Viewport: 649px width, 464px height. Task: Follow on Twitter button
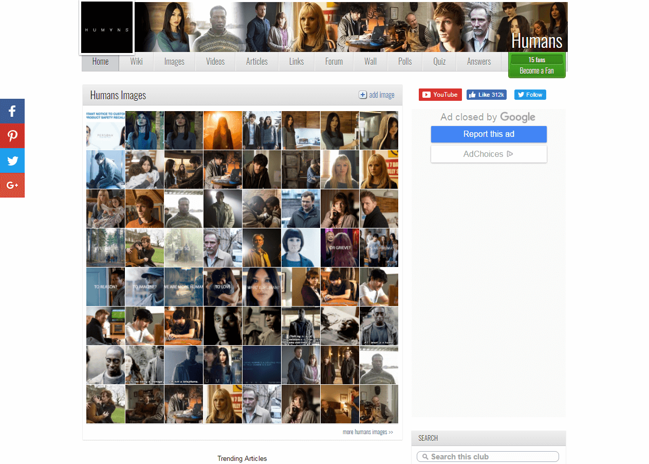pyautogui.click(x=530, y=95)
